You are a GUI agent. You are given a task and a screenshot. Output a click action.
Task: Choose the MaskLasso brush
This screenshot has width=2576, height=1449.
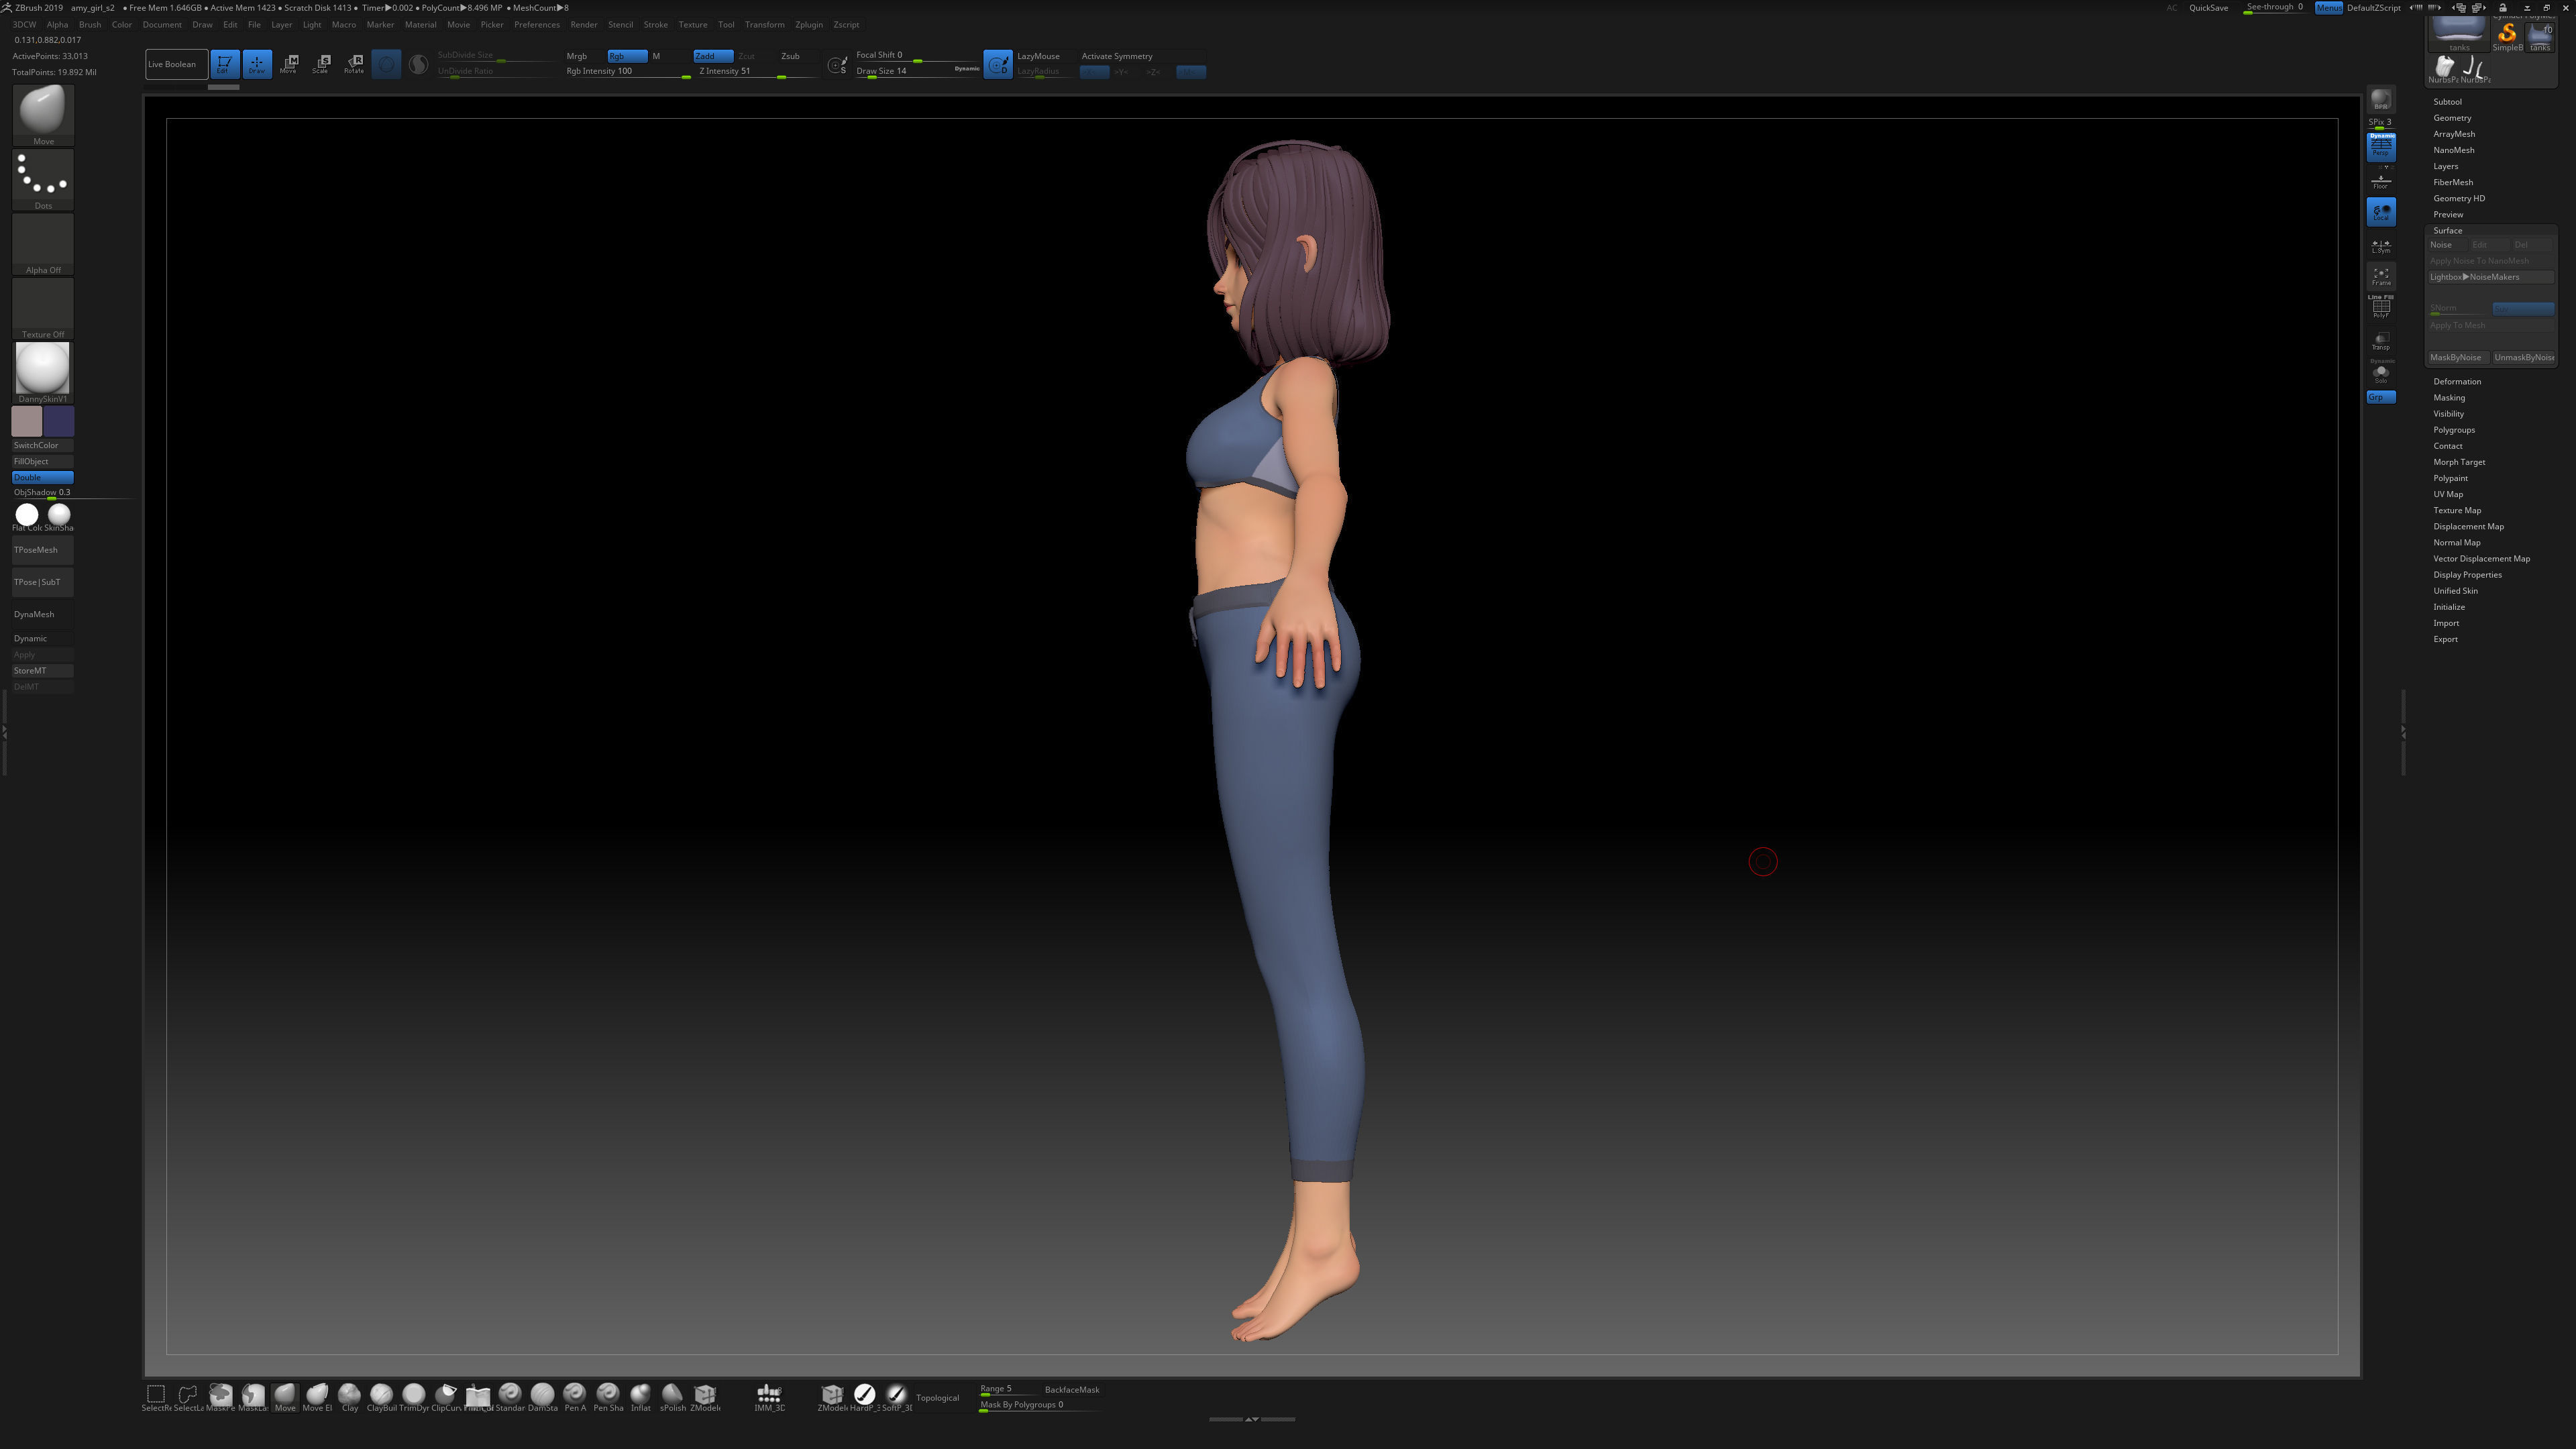point(253,1397)
